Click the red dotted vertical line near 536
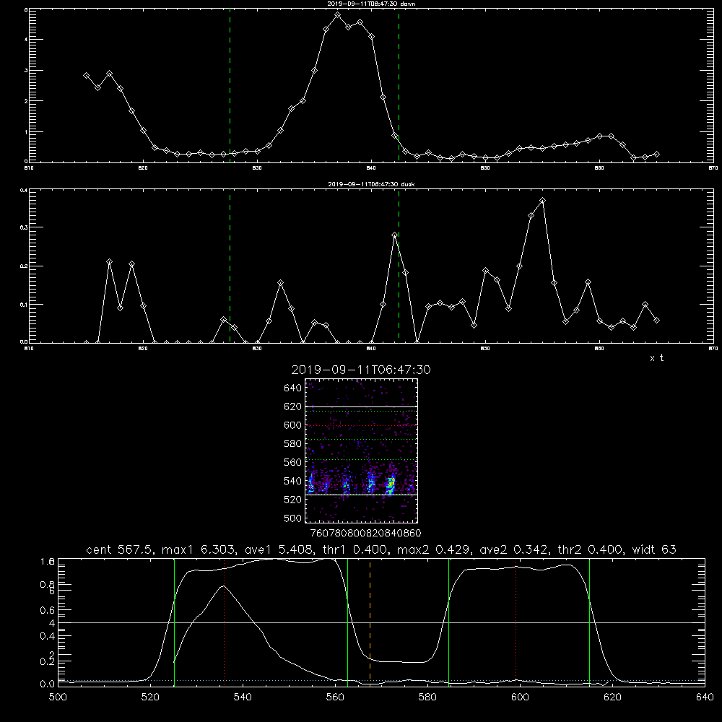 pos(224,622)
